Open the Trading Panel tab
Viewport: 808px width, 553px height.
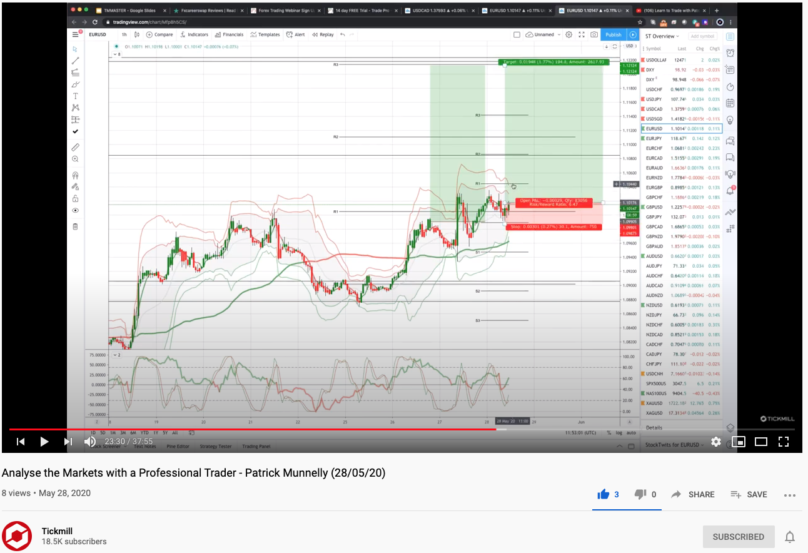click(256, 446)
